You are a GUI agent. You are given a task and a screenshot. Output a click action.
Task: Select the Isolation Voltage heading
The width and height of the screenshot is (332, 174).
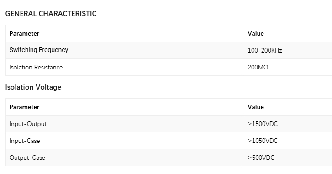pos(33,87)
